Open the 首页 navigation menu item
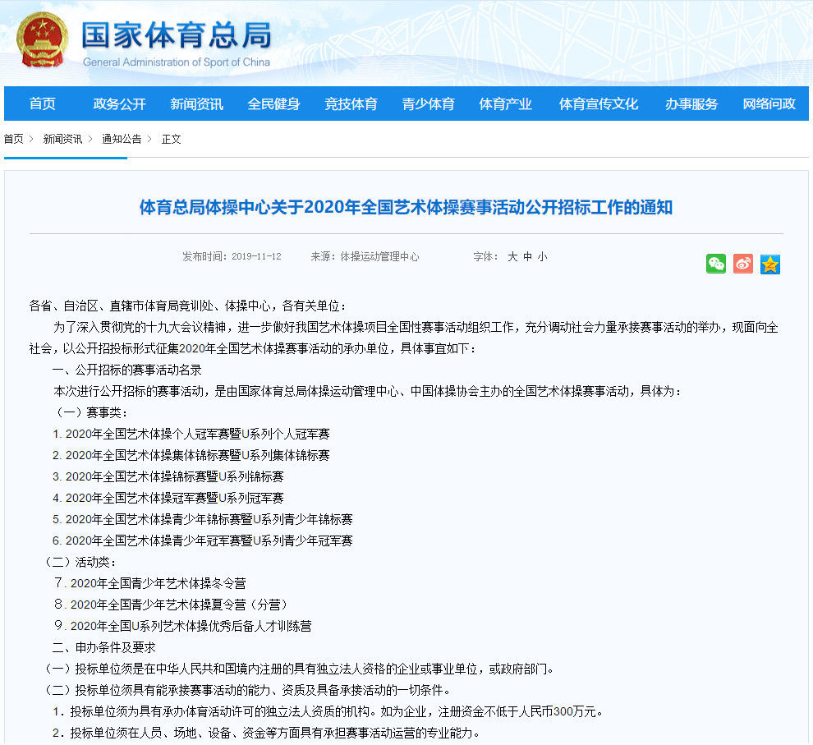813x745 pixels. pyautogui.click(x=43, y=103)
